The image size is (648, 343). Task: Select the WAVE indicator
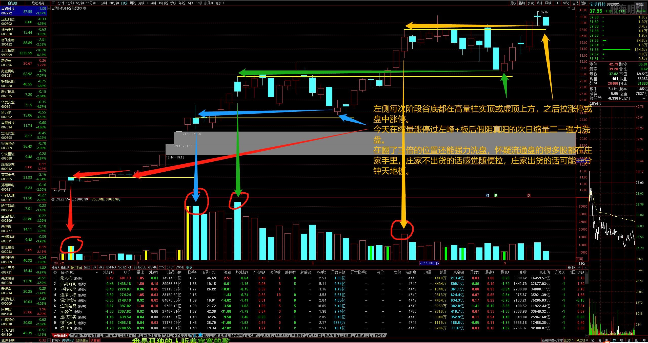tap(180, 267)
